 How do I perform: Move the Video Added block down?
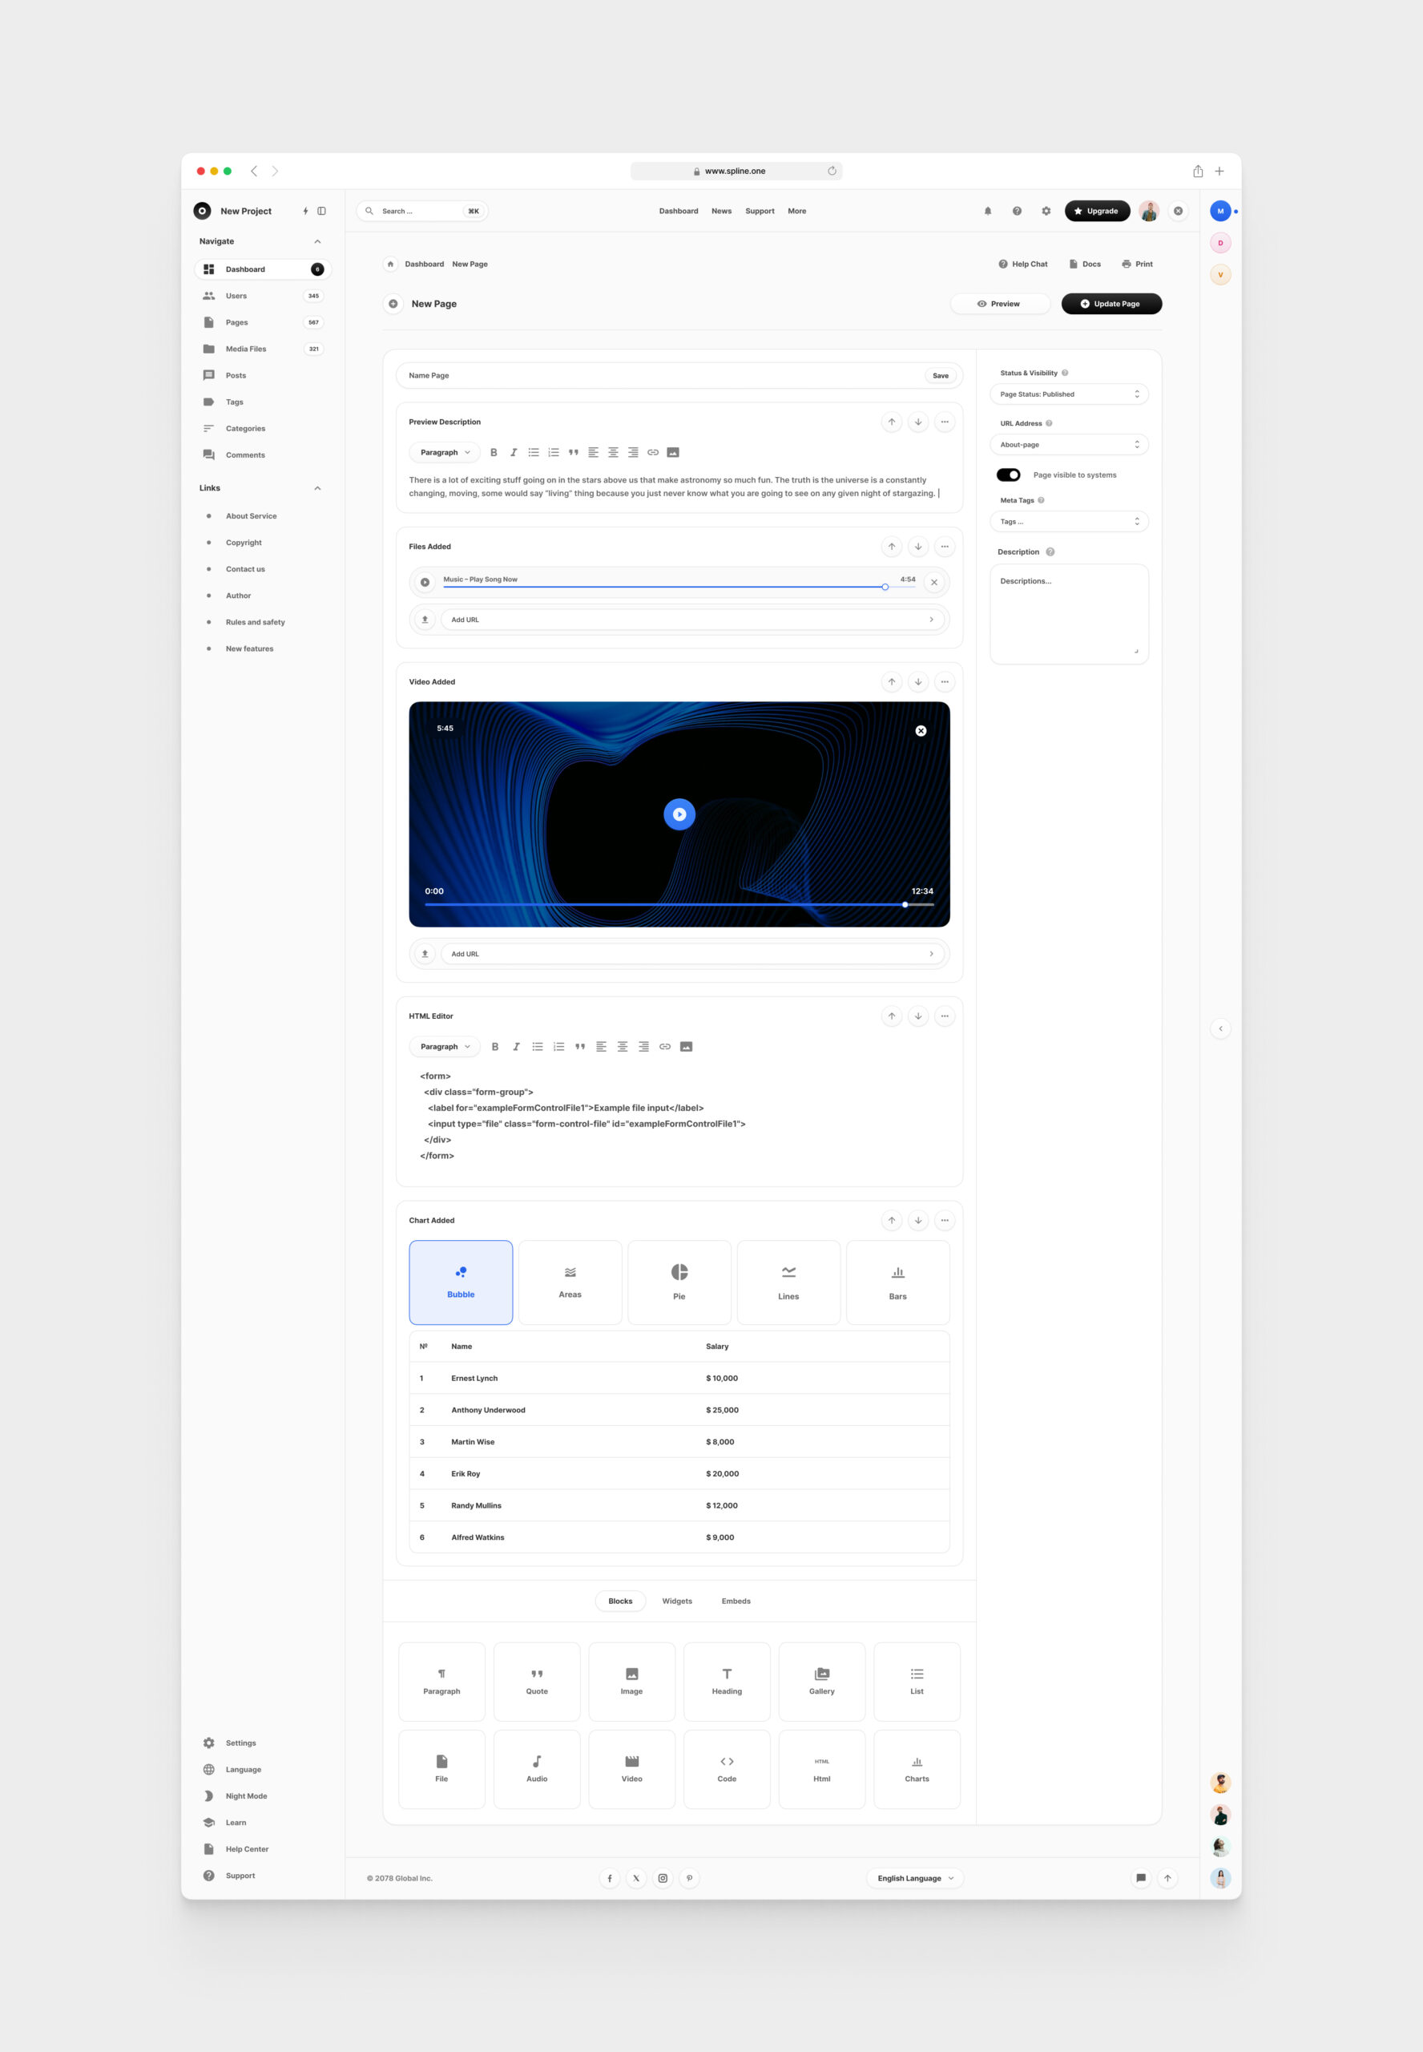pos(917,682)
